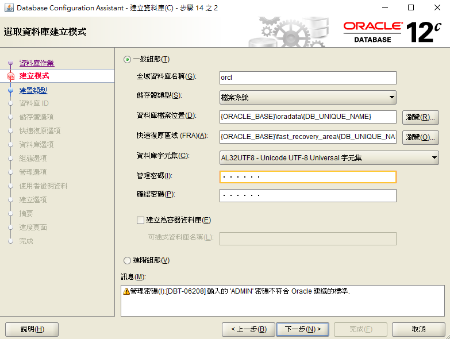This screenshot has width=450, height=339.
Task: Click the 快速復原區域 (FRA) path field
Action: point(307,137)
